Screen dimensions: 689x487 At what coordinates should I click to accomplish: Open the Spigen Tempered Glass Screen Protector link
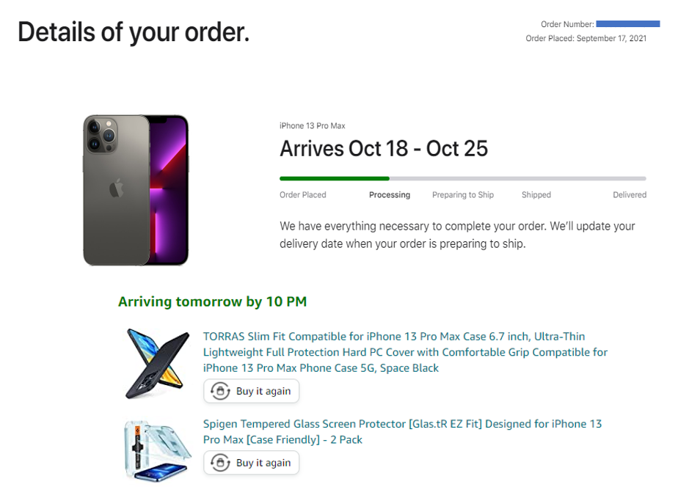[402, 431]
